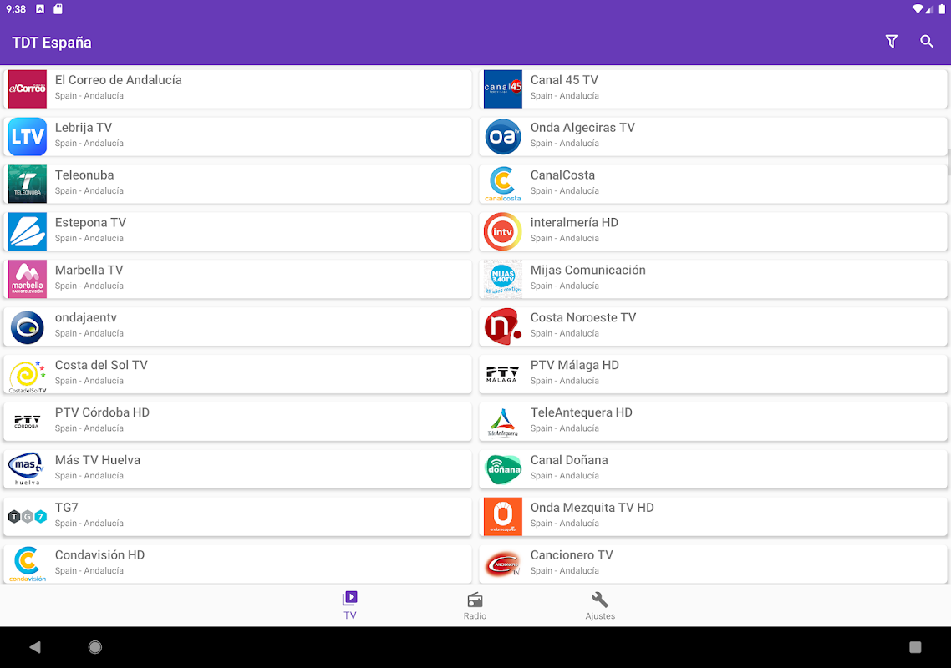Choose Más TV Huelva
Image resolution: width=951 pixels, height=668 pixels.
tap(237, 469)
